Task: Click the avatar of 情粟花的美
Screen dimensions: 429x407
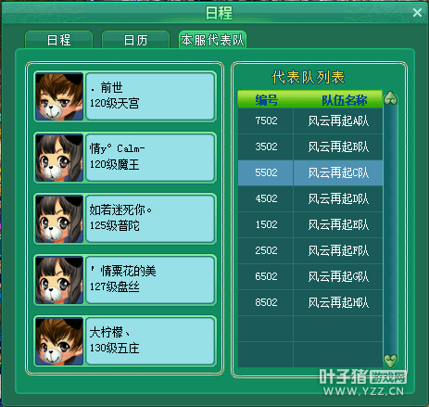Action: click(59, 280)
